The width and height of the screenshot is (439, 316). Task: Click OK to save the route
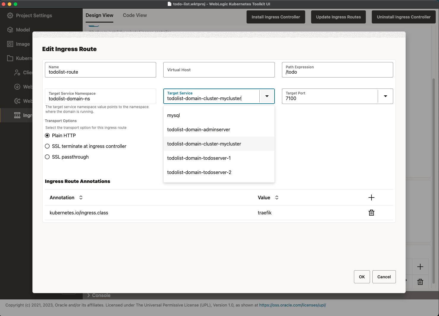coord(362,277)
